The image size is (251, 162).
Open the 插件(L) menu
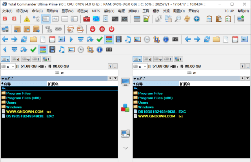point(133,11)
